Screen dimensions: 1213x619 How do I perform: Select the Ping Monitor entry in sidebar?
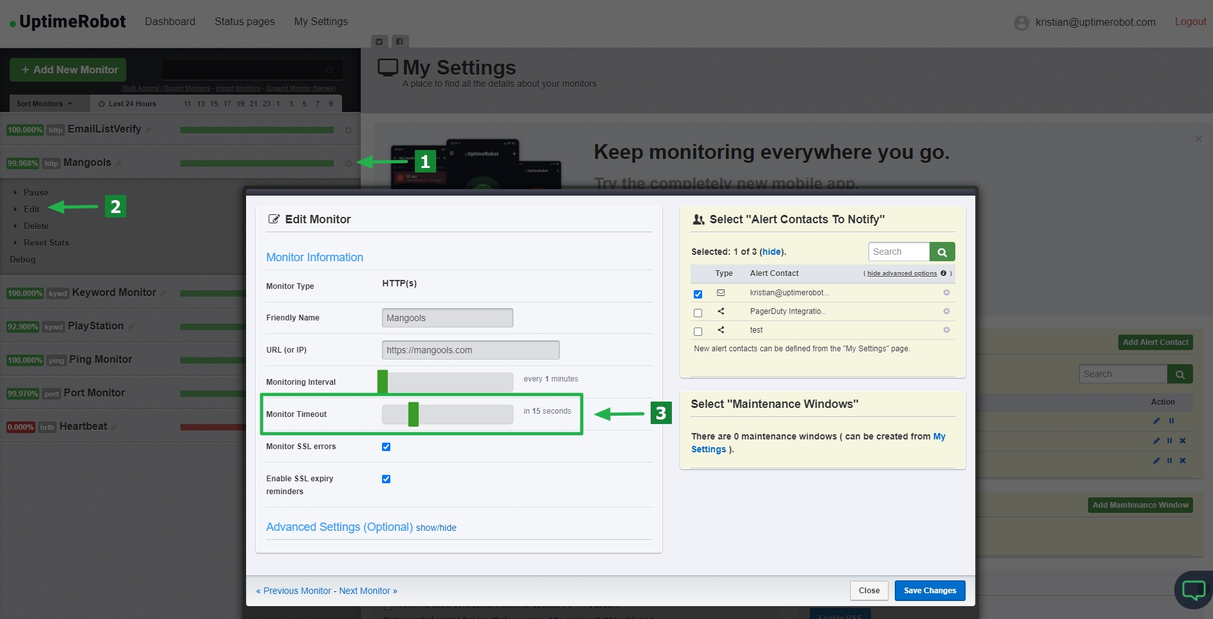[x=100, y=360]
